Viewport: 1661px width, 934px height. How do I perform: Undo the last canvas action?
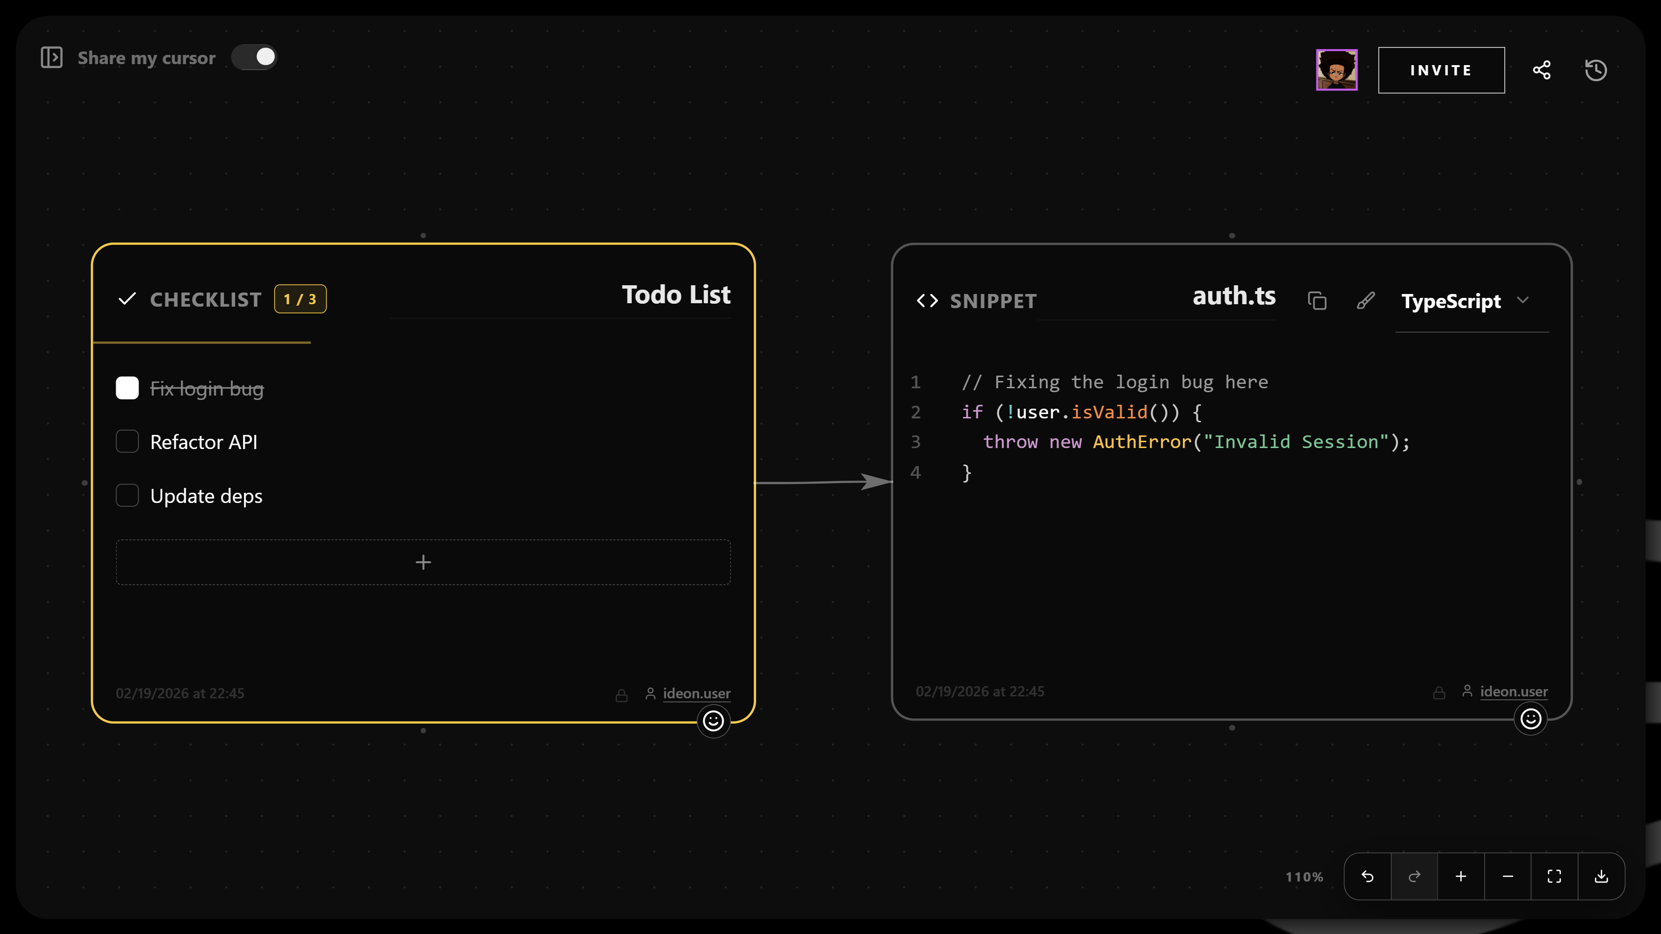point(1368,876)
